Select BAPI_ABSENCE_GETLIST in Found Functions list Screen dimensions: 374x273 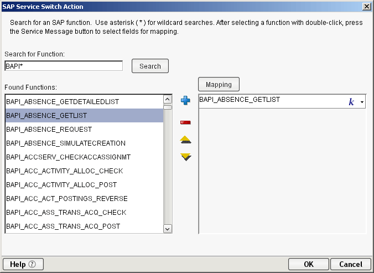[x=84, y=116]
